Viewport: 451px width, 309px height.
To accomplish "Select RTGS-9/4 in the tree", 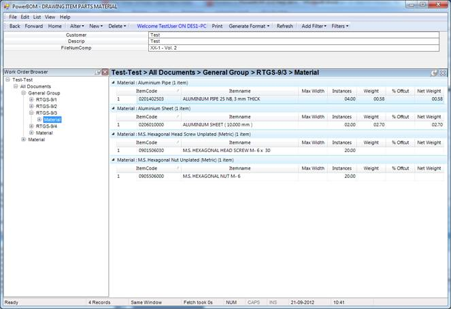I will [x=46, y=126].
